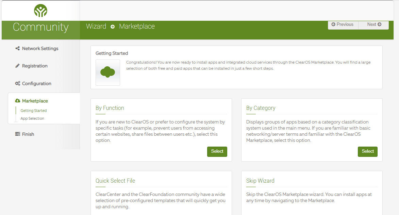Select the Marketplace breadcrumb item
The image size is (399, 215).
click(137, 26)
